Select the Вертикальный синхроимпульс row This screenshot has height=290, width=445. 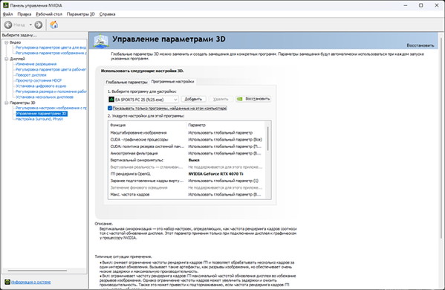[x=186, y=160]
